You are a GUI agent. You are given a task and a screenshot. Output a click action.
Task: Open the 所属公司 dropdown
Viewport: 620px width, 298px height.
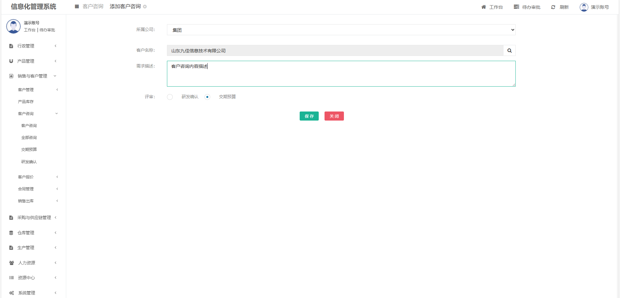pyautogui.click(x=341, y=30)
